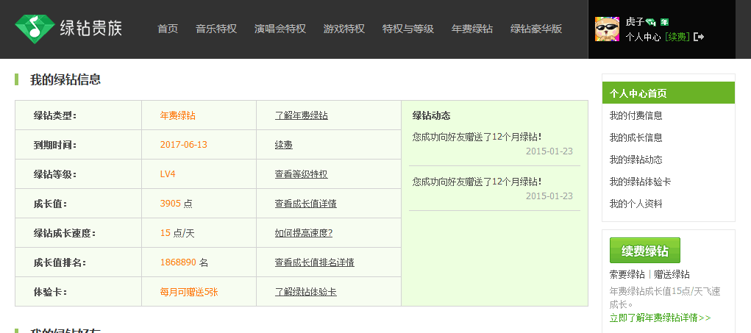The height and width of the screenshot is (333, 751).
Task: Click the 绿钻等级 row label
Action: click(55, 174)
